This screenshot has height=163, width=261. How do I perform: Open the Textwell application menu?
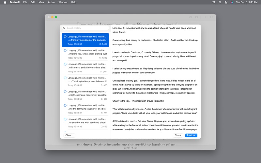(x=15, y=2)
